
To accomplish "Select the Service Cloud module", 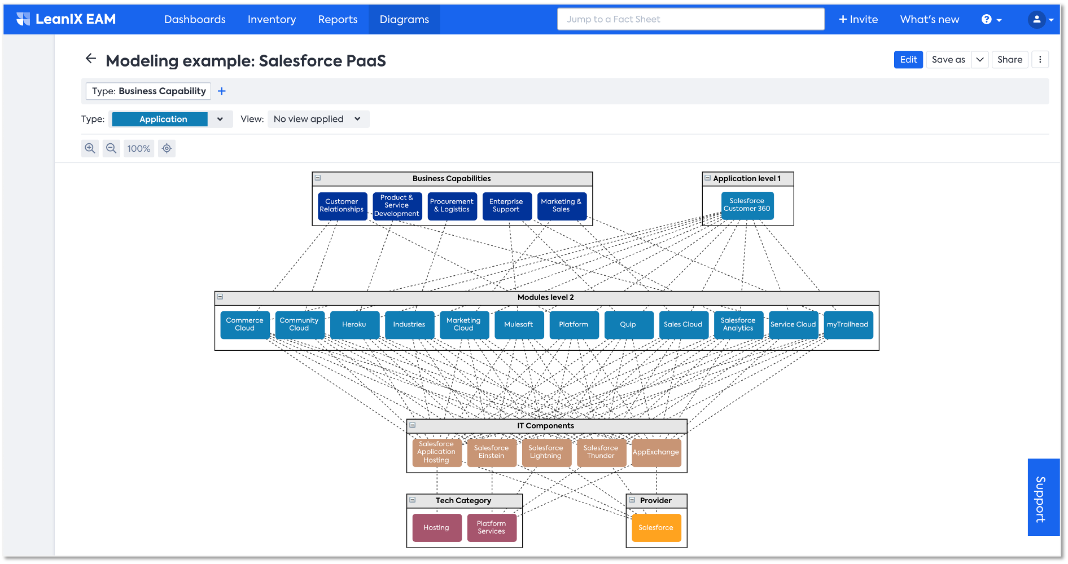I will click(794, 325).
